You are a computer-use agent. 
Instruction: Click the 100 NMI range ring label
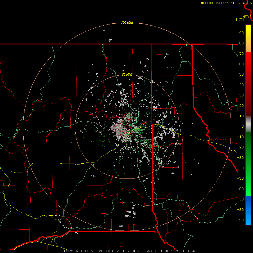point(127,22)
